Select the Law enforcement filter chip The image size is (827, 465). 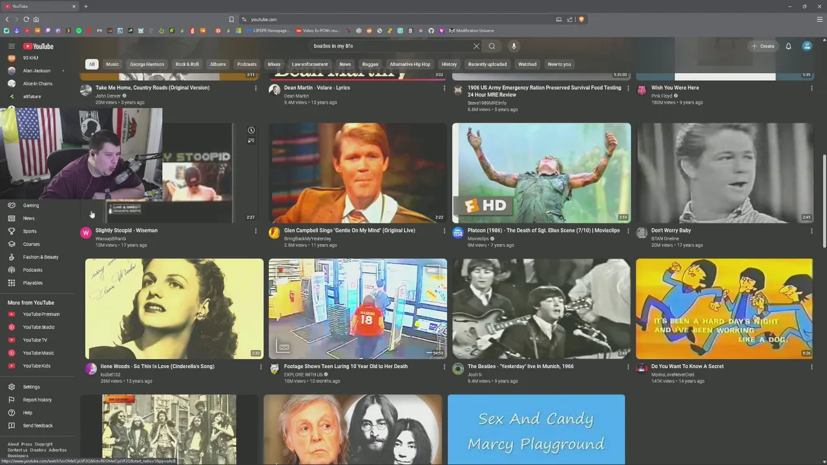pyautogui.click(x=309, y=64)
